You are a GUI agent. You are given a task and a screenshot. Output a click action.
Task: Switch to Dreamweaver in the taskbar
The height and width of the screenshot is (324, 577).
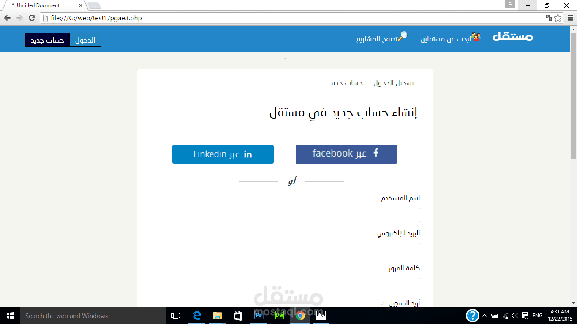(x=279, y=316)
